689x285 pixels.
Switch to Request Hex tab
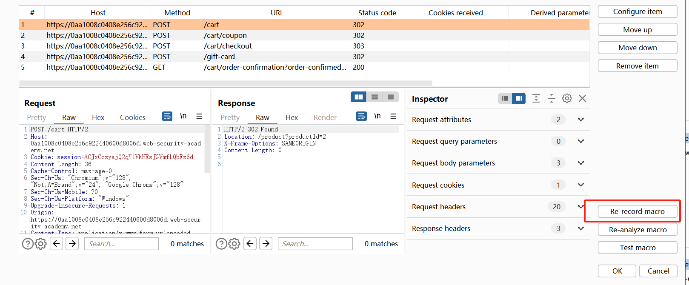click(98, 117)
